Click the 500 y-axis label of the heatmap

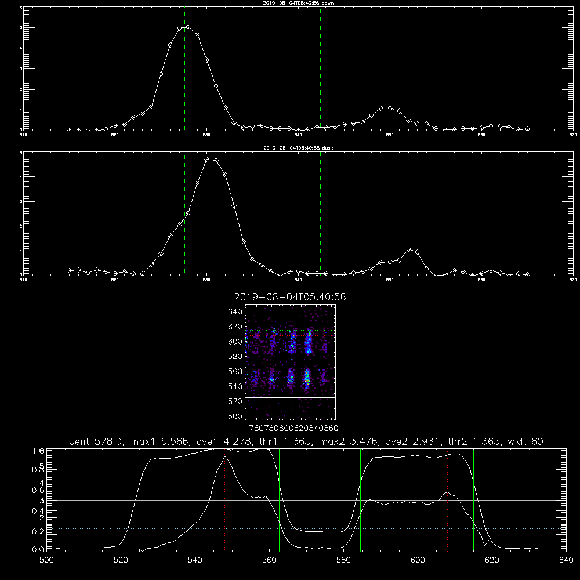point(235,416)
